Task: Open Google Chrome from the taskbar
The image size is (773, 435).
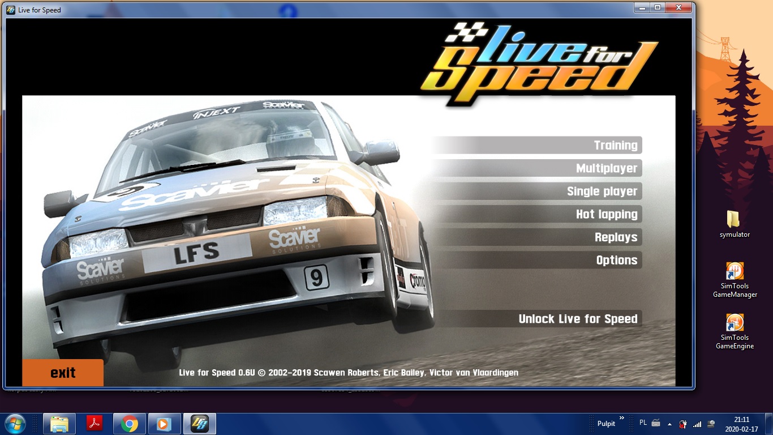Action: [130, 424]
